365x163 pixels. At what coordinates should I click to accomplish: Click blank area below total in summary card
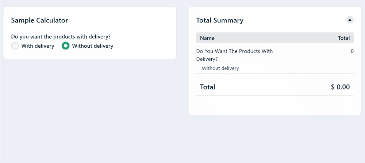[274, 105]
